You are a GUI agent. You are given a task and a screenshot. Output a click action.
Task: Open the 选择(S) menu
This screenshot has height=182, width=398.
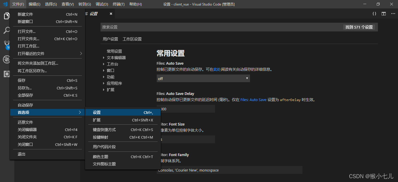51,4
